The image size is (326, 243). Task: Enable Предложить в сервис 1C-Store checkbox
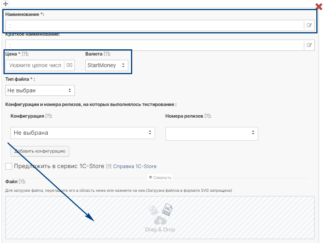[x=9, y=167]
